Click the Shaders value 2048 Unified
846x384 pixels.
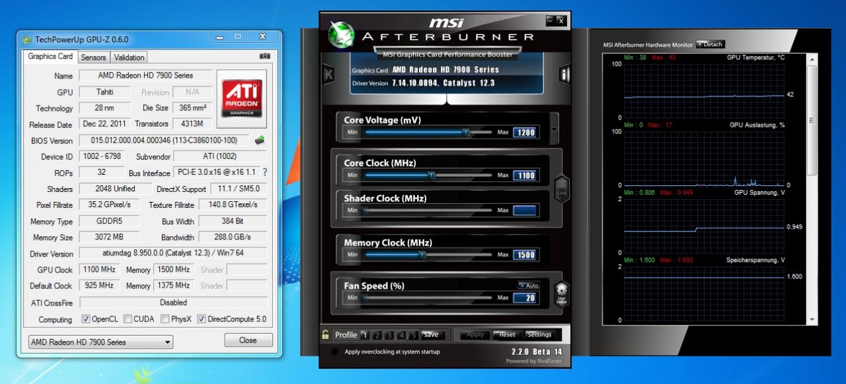(x=116, y=189)
